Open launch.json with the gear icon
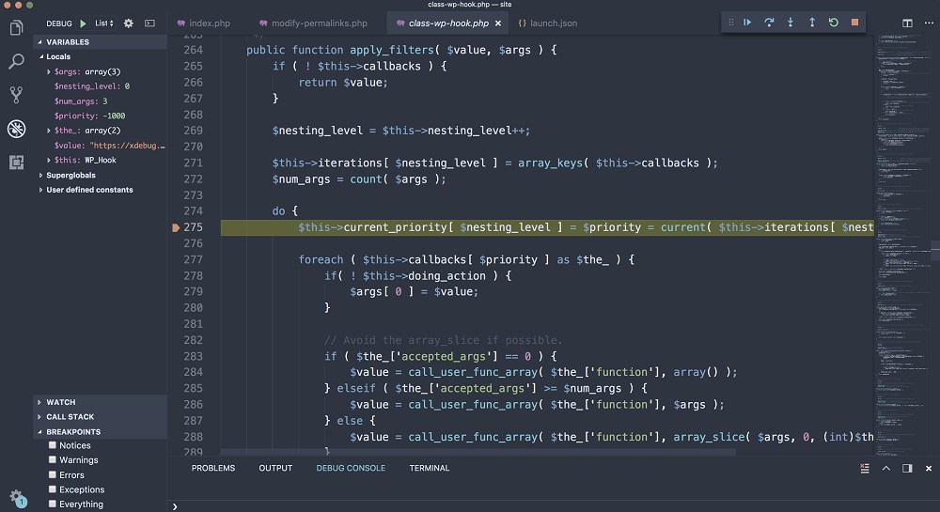Screen dimensions: 940x512 129,23
